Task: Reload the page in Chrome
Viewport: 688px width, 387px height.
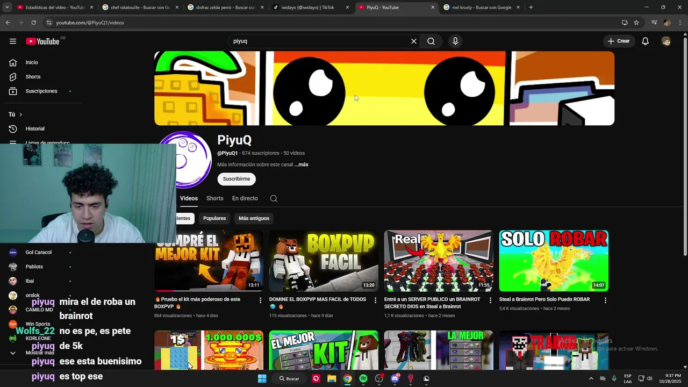Action: coord(33,23)
